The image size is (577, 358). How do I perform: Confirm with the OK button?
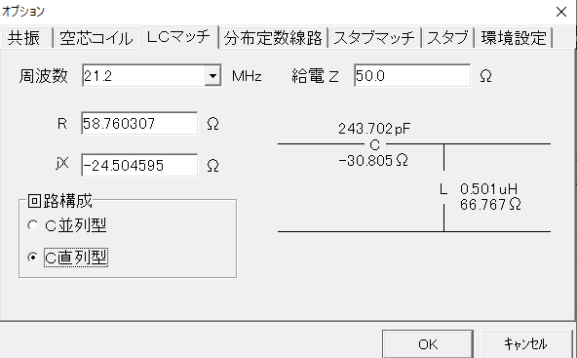point(428,344)
